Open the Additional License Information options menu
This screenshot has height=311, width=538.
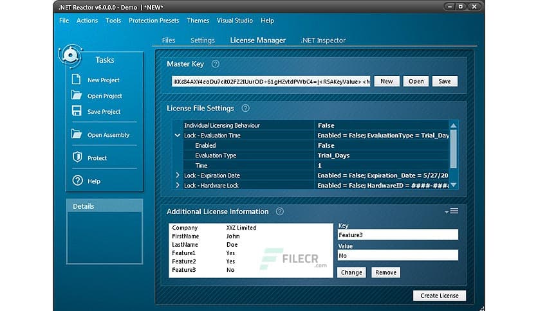click(x=451, y=211)
